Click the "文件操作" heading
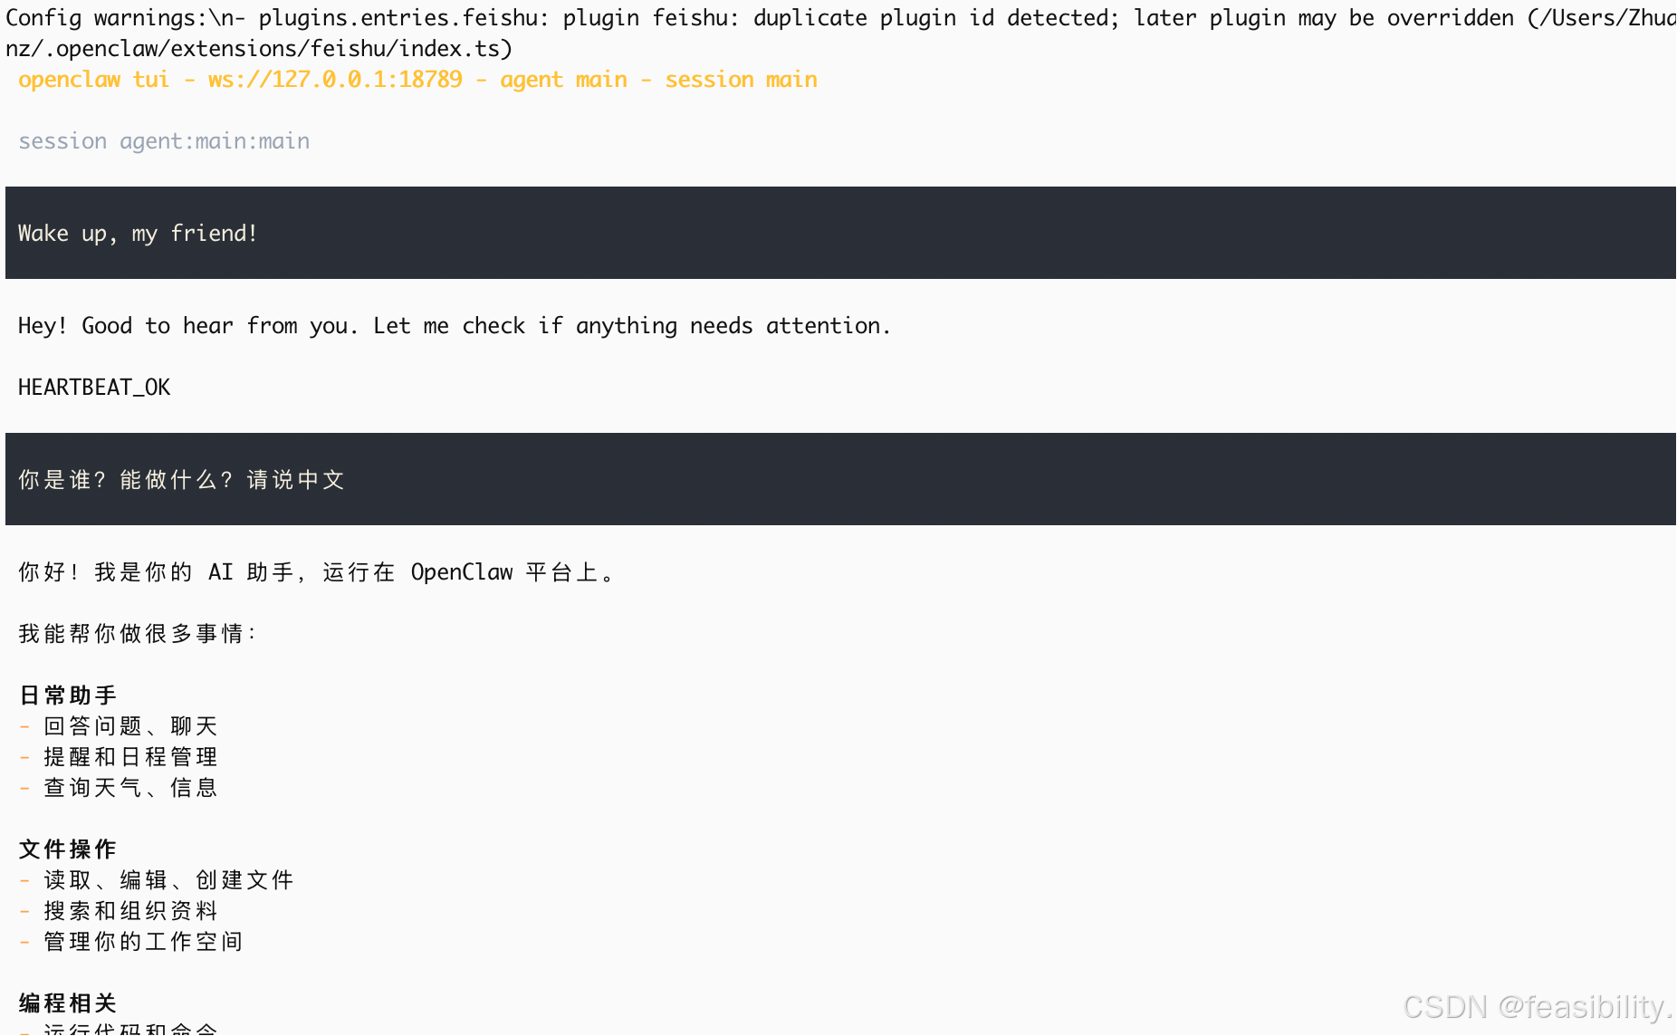The height and width of the screenshot is (1036, 1677). point(68,849)
